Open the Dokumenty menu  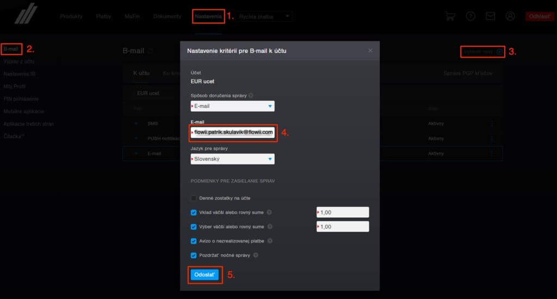pos(168,16)
